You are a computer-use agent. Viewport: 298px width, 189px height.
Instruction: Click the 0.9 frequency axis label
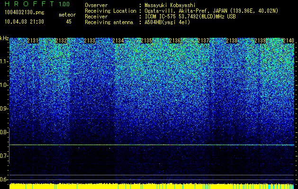(x=4, y=109)
